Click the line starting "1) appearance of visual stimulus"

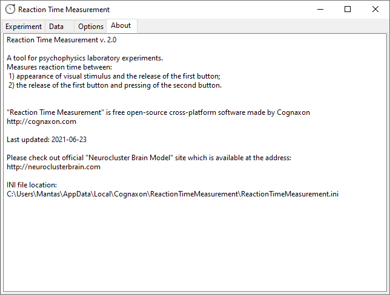coord(114,76)
